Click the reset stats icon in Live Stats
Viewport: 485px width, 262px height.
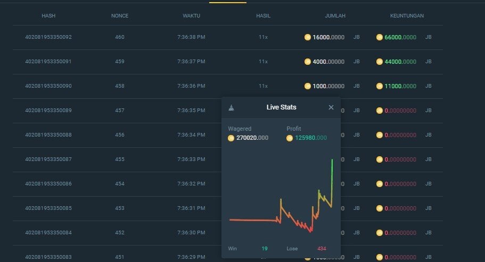tap(231, 108)
